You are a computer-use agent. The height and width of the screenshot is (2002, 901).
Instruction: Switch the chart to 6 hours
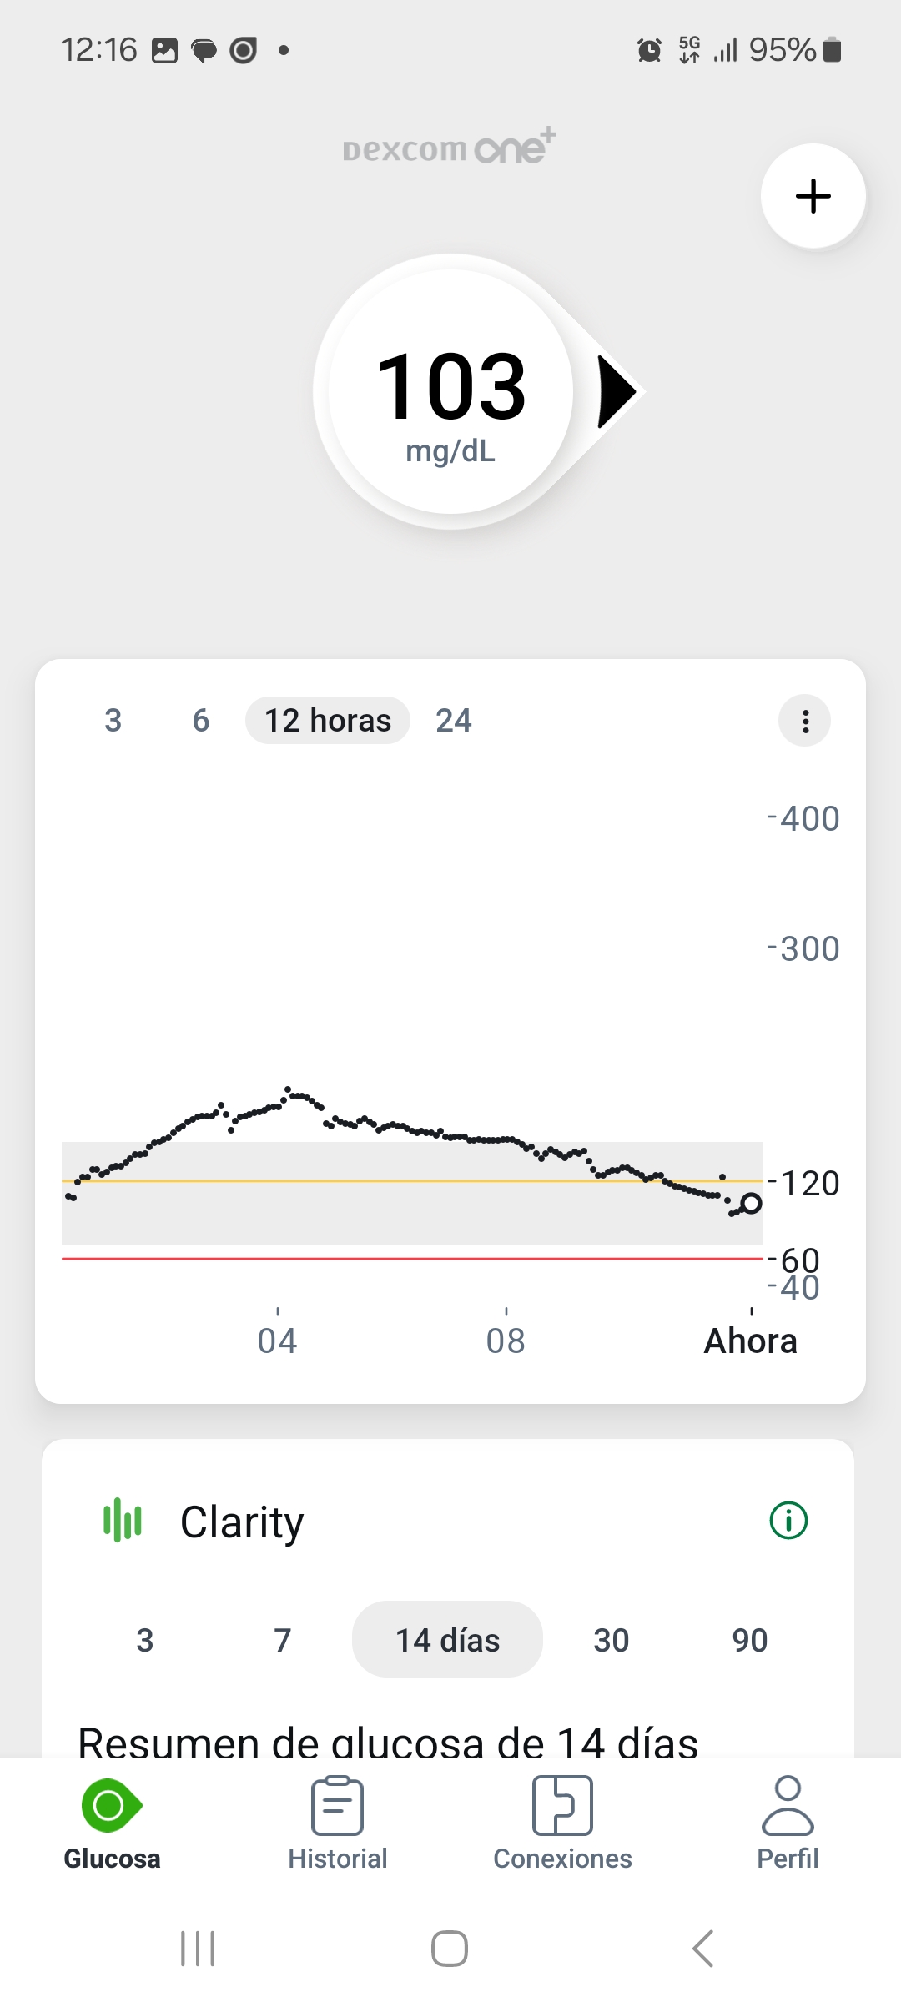(201, 721)
